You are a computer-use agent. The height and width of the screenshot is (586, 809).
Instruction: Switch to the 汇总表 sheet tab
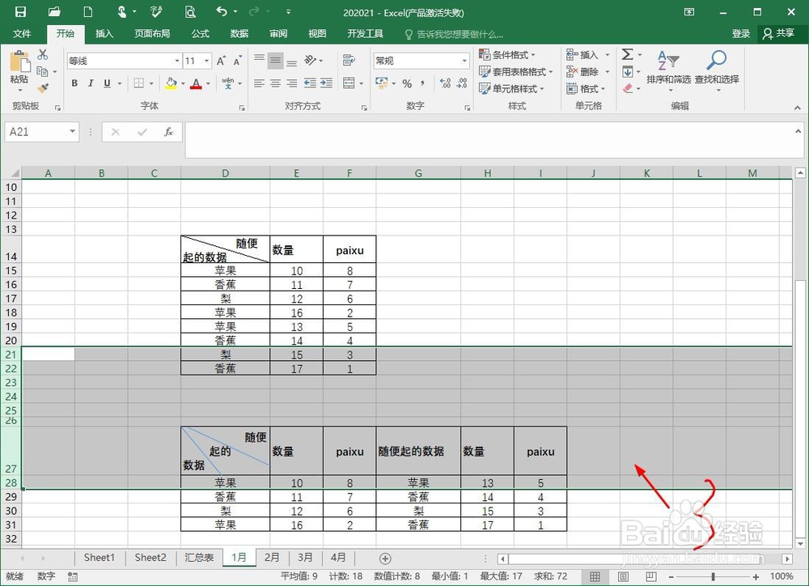coord(199,558)
